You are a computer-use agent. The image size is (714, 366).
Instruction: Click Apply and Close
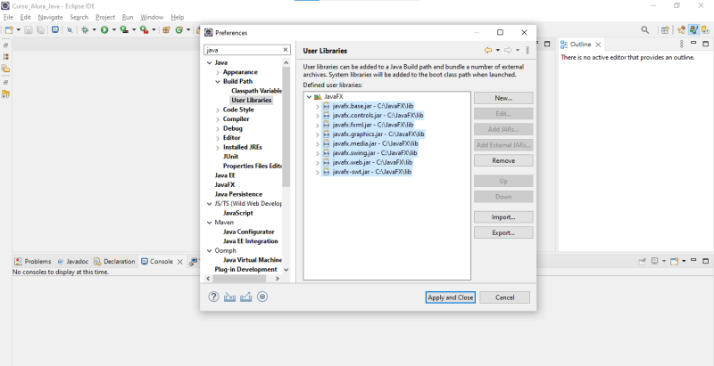pyautogui.click(x=451, y=297)
